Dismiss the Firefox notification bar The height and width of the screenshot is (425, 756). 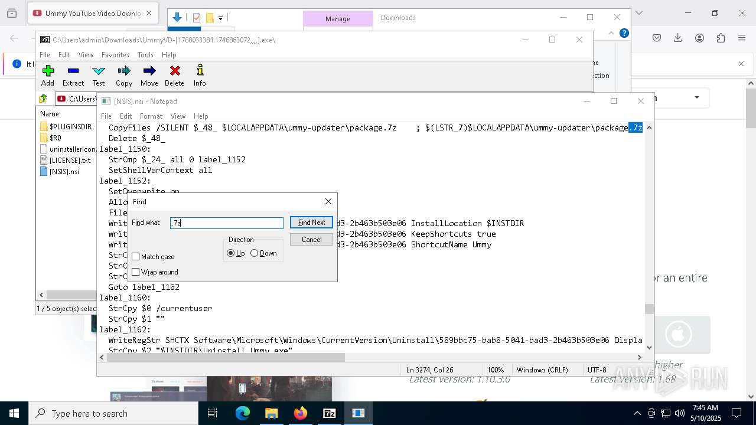click(741, 64)
